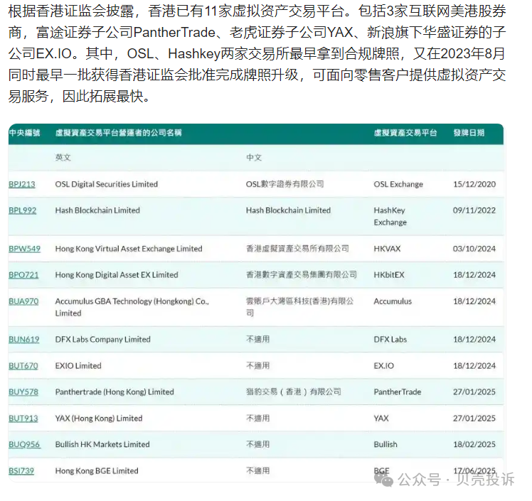Click the BUT670 EXIO link

pyautogui.click(x=23, y=366)
